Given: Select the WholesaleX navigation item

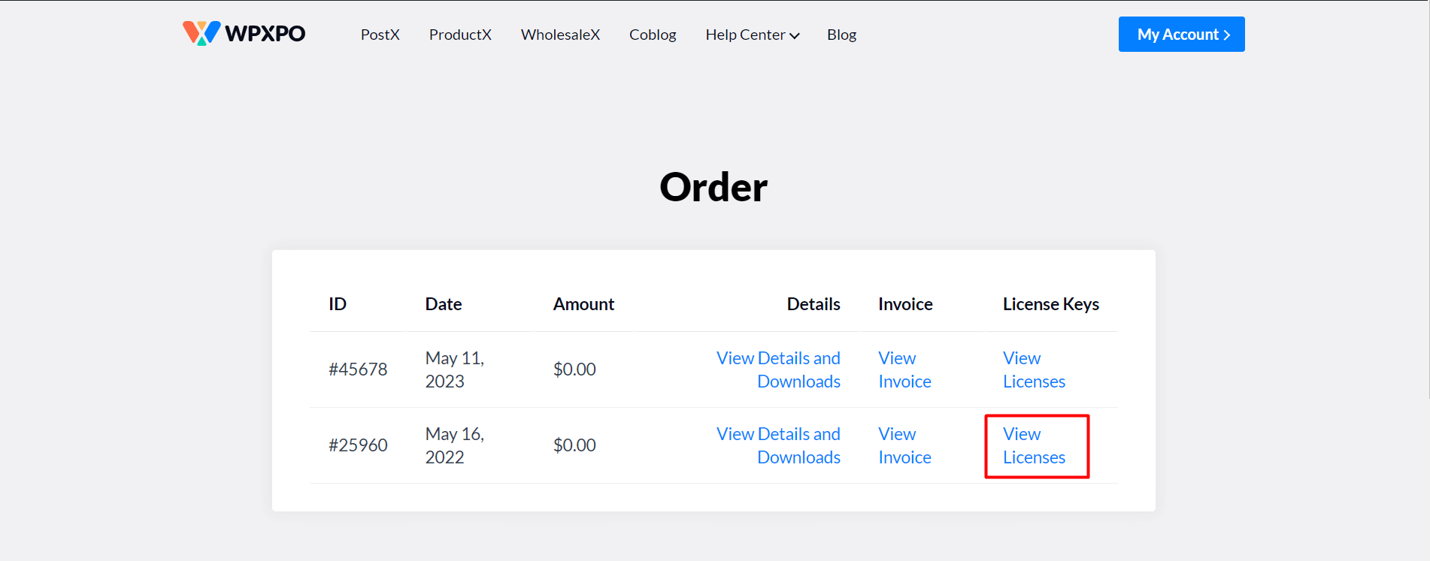Looking at the screenshot, I should (560, 35).
